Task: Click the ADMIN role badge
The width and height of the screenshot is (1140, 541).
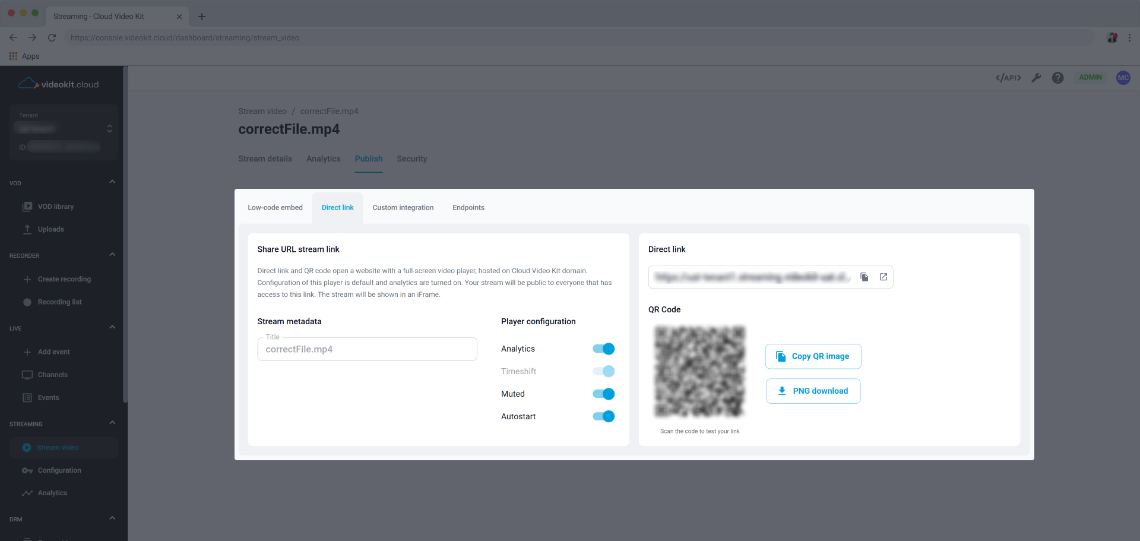Action: tap(1090, 78)
